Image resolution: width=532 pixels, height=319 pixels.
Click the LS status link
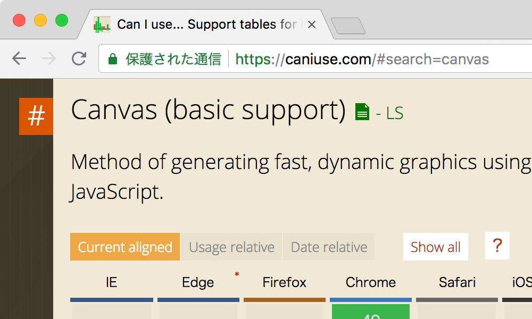(x=395, y=113)
